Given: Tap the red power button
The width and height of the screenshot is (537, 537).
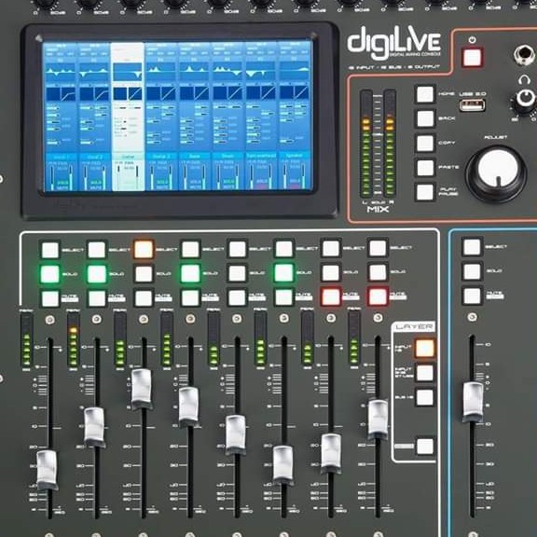Looking at the screenshot, I should [x=473, y=57].
